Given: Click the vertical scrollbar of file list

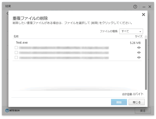Looking at the screenshot, I should (146, 63).
